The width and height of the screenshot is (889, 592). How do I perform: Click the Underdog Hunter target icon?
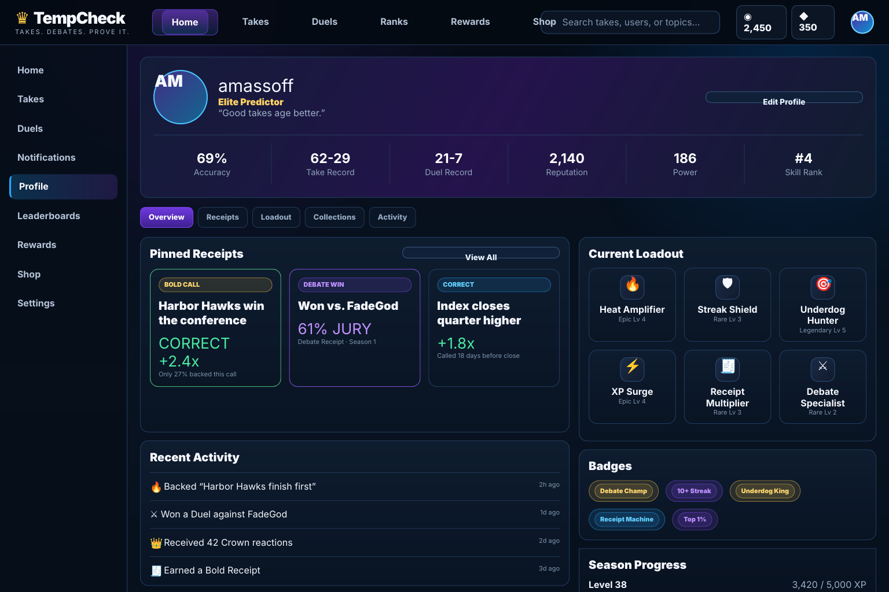pos(822,287)
